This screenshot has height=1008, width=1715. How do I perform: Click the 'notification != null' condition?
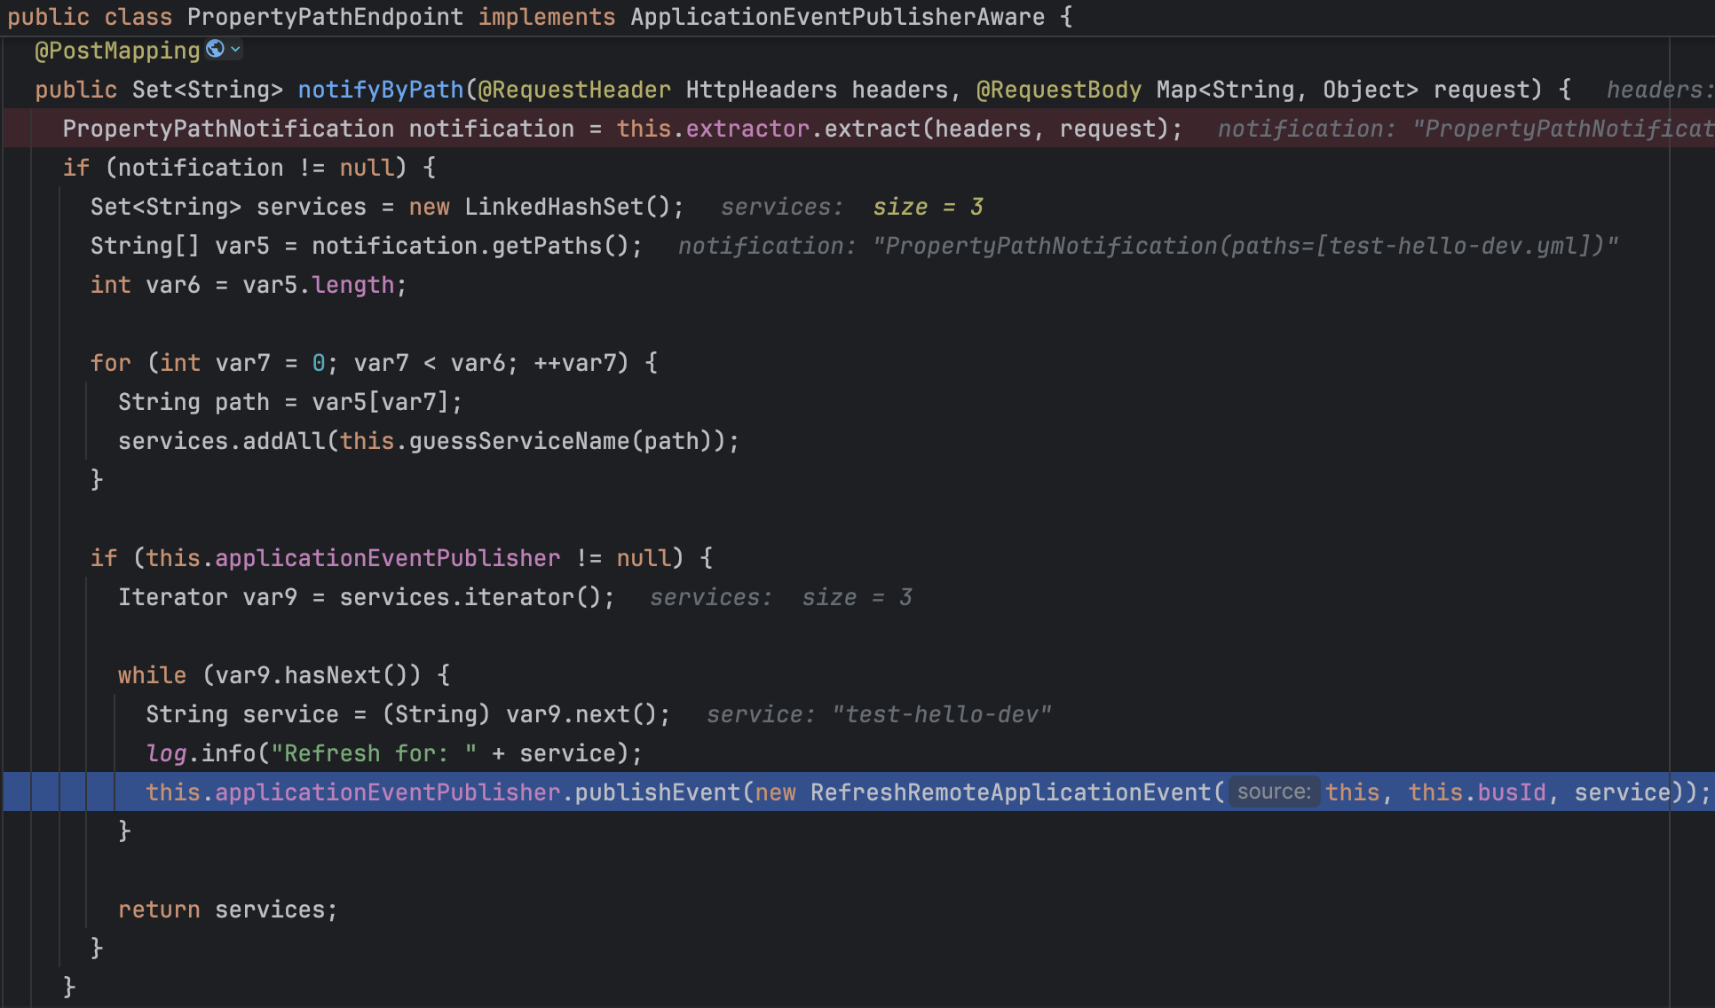[256, 168]
